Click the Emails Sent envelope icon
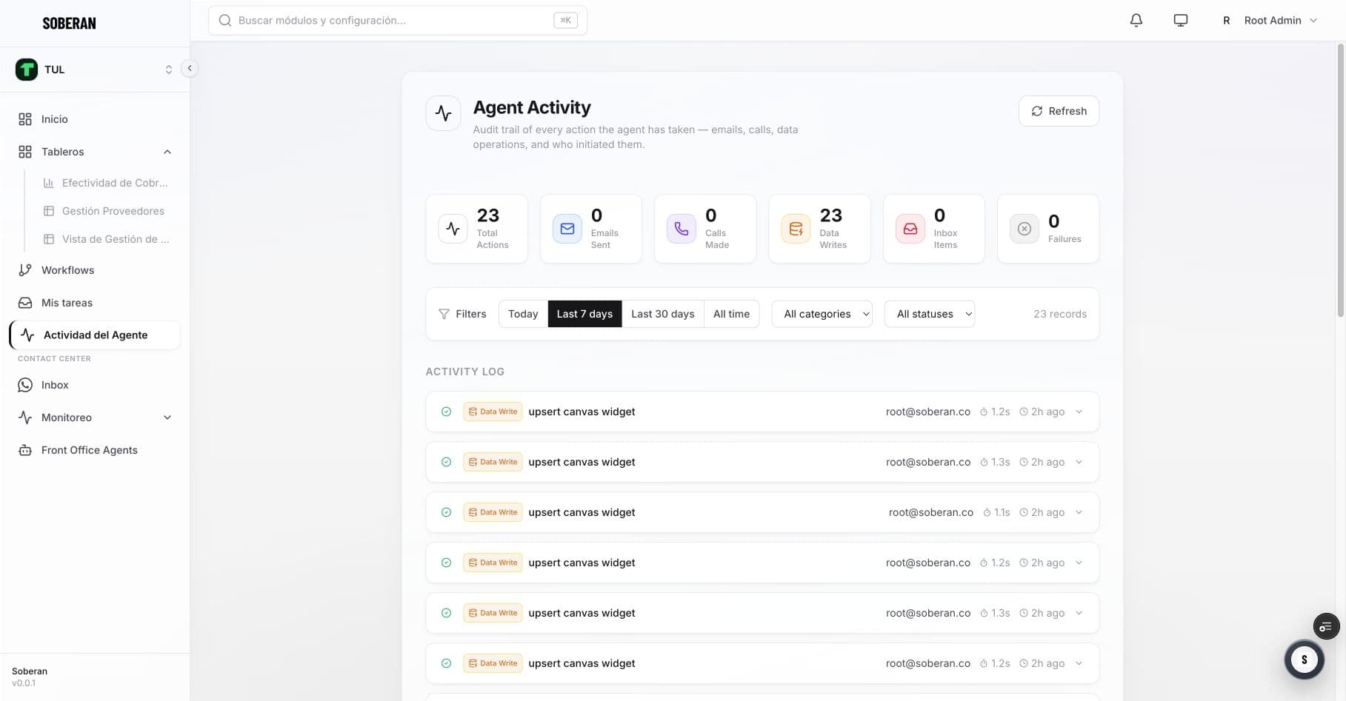1346x701 pixels. pos(567,229)
